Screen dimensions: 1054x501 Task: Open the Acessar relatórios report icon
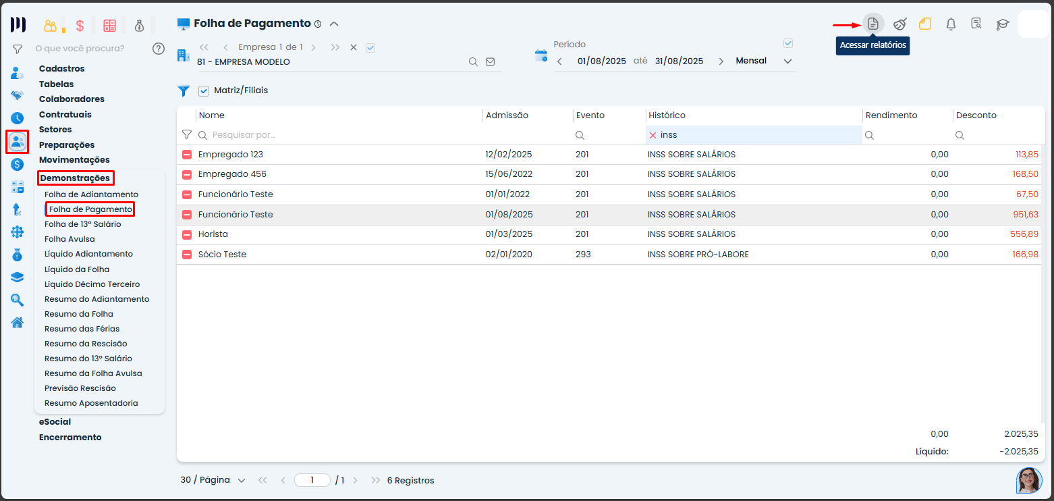(x=872, y=24)
